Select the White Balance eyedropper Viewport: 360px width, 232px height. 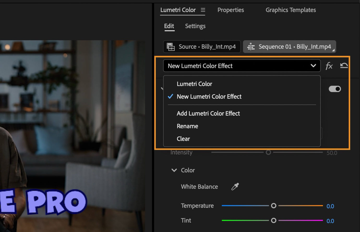(x=235, y=186)
